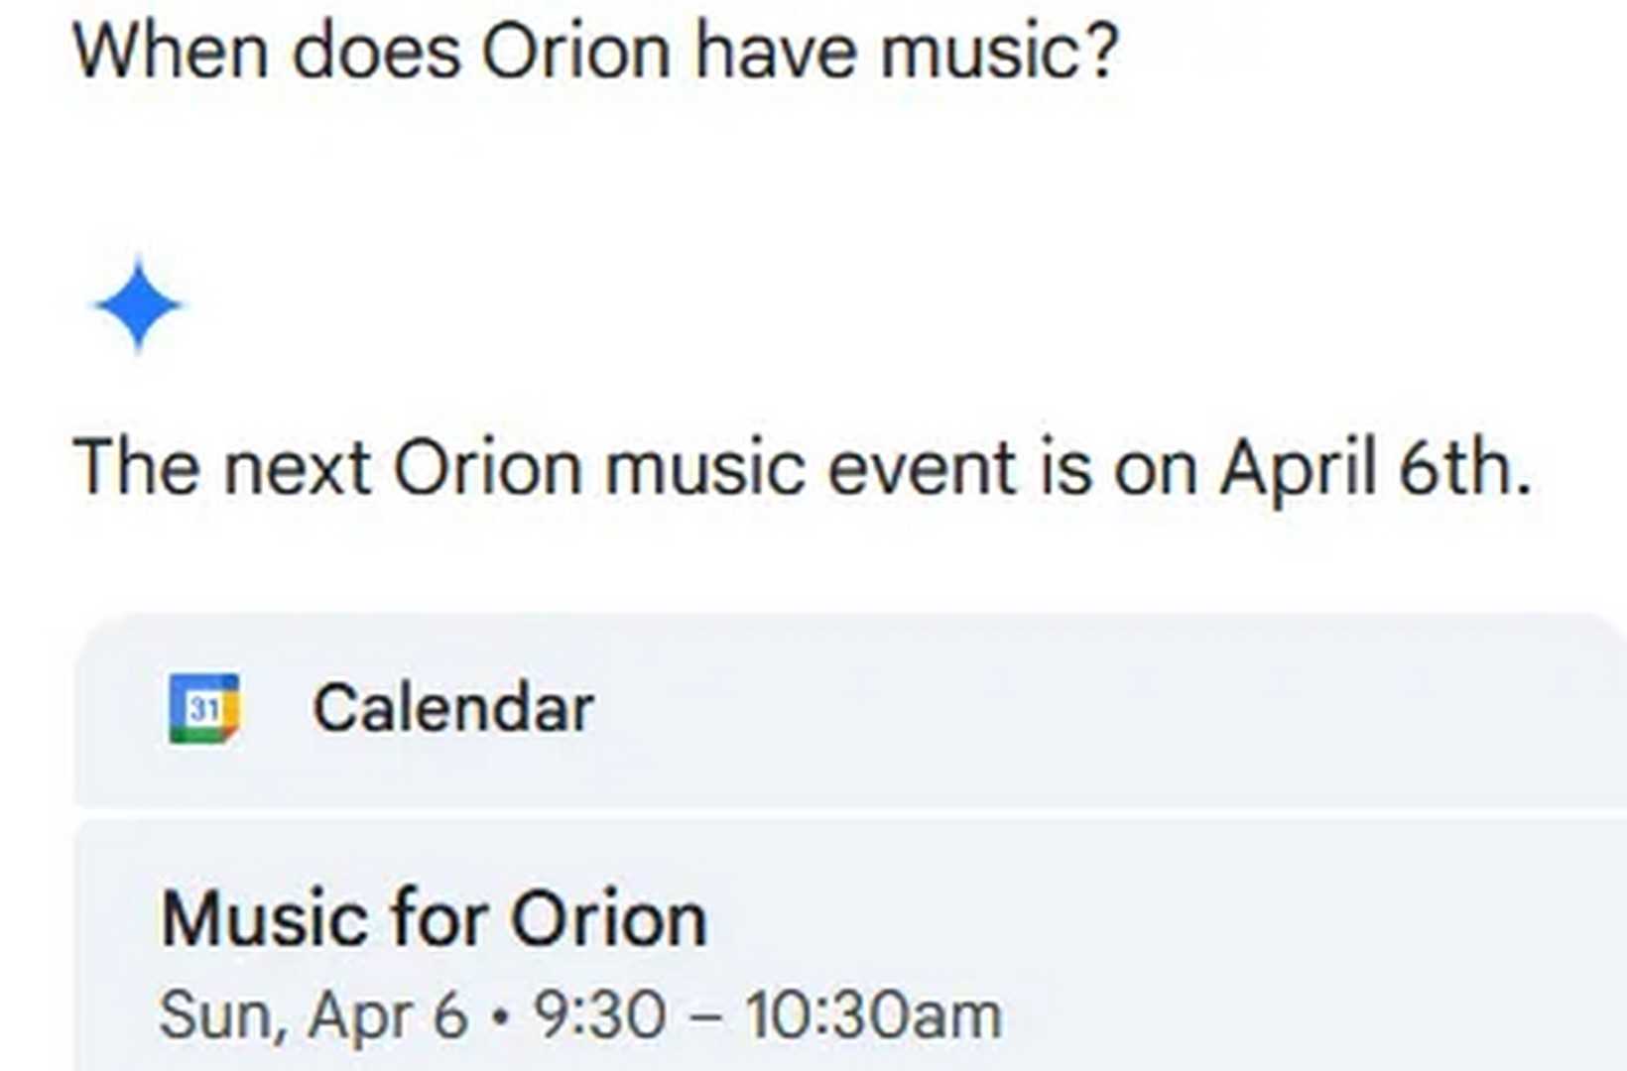The height and width of the screenshot is (1071, 1627).
Task: Select the prompt 'When does Orion have music?'
Action: coord(596,51)
